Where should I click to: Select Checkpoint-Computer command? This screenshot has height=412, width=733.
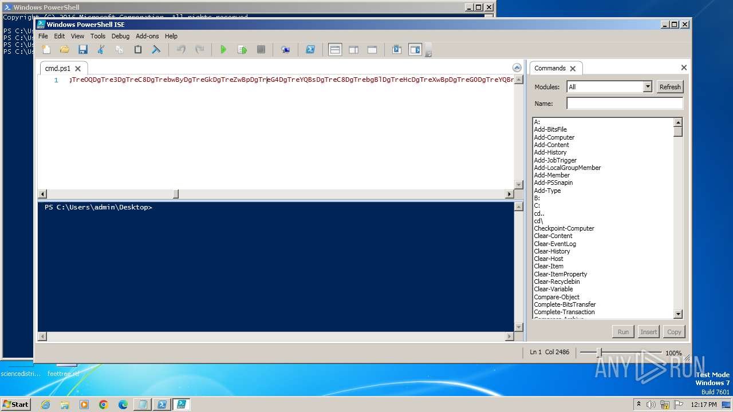click(564, 228)
